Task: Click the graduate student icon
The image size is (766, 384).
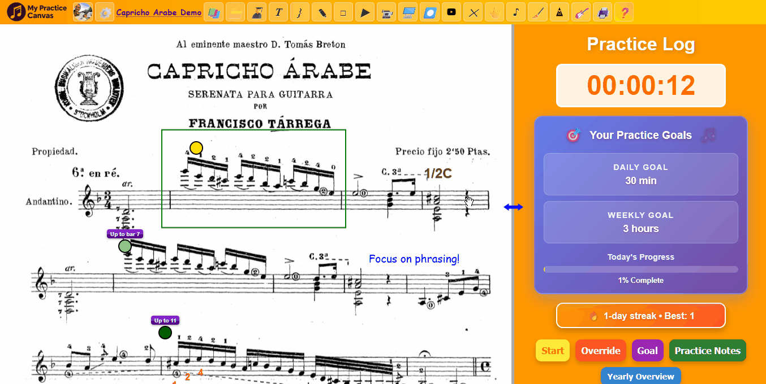Action: coord(257,12)
